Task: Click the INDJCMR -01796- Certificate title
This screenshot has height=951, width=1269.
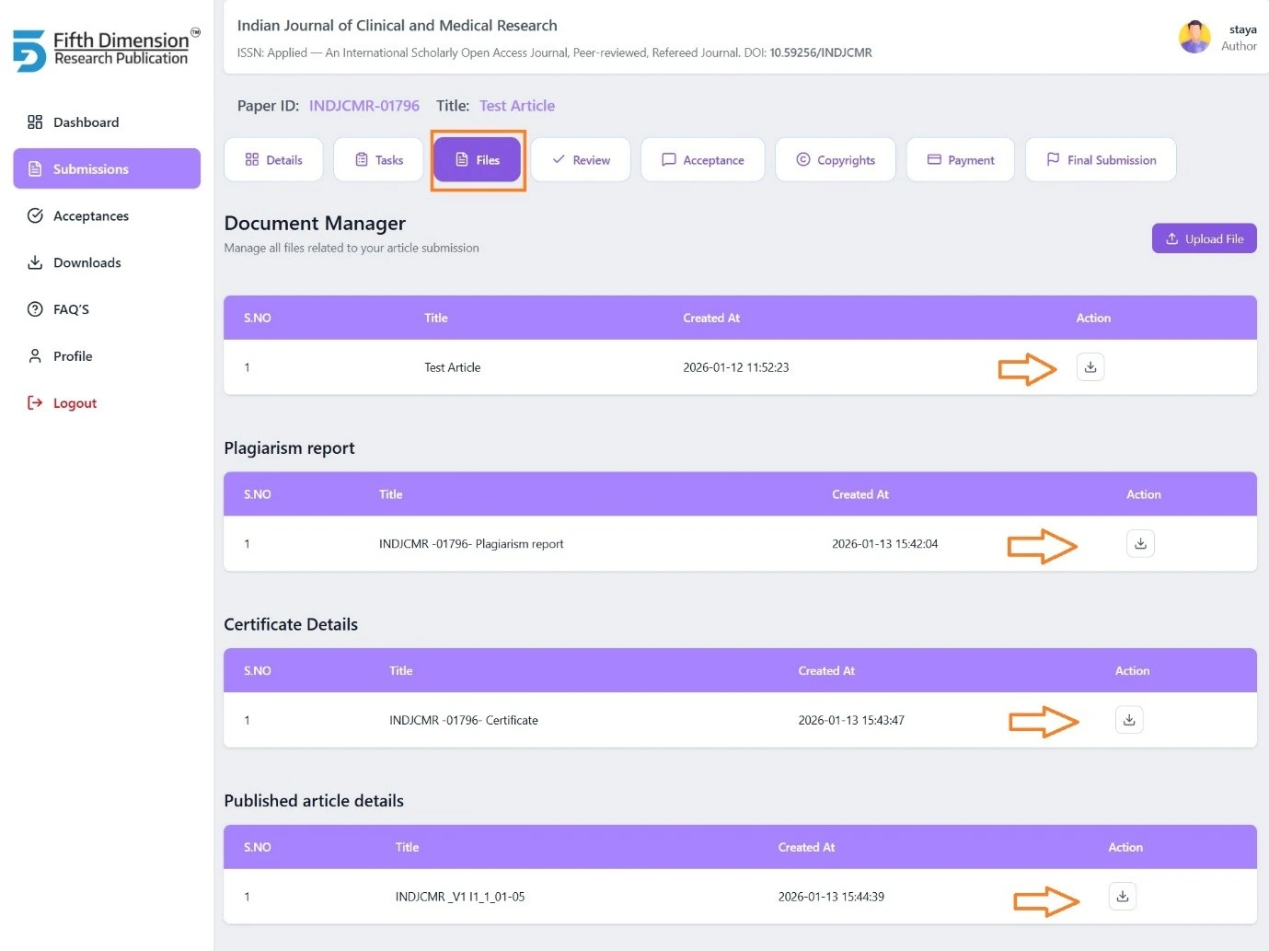Action: [464, 721]
